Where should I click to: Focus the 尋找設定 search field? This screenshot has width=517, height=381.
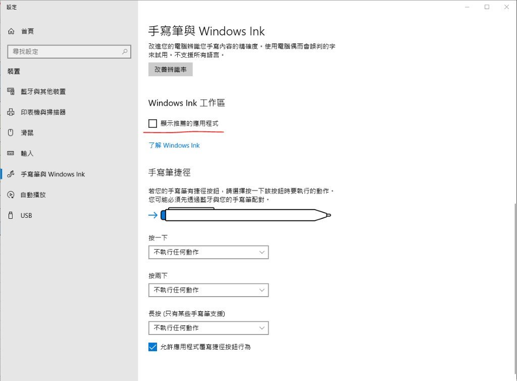69,52
